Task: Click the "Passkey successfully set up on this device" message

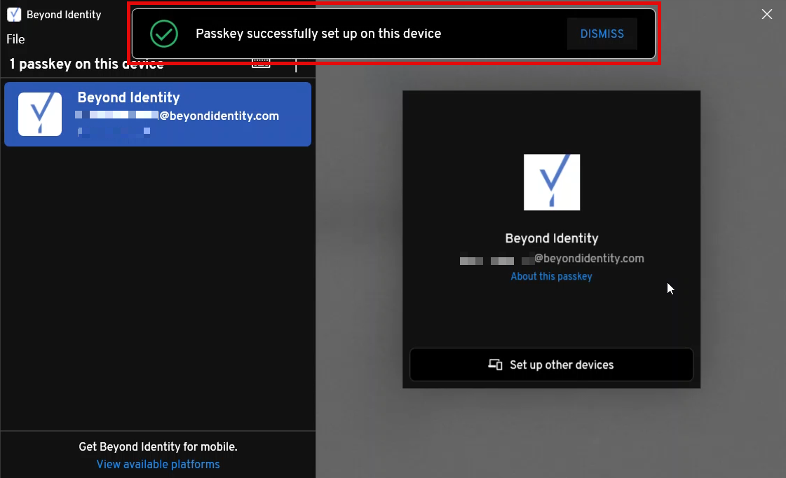Action: coord(318,34)
